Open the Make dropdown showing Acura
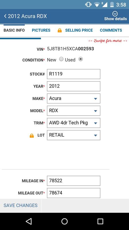This screenshot has height=230, width=129. (74, 98)
